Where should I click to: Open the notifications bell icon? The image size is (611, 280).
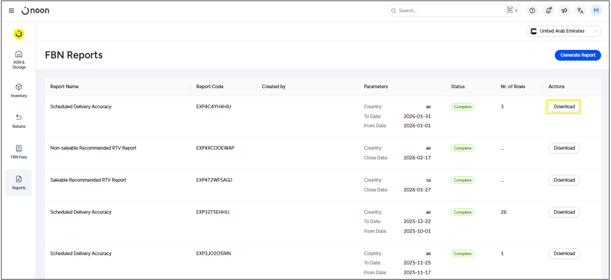[x=548, y=11]
